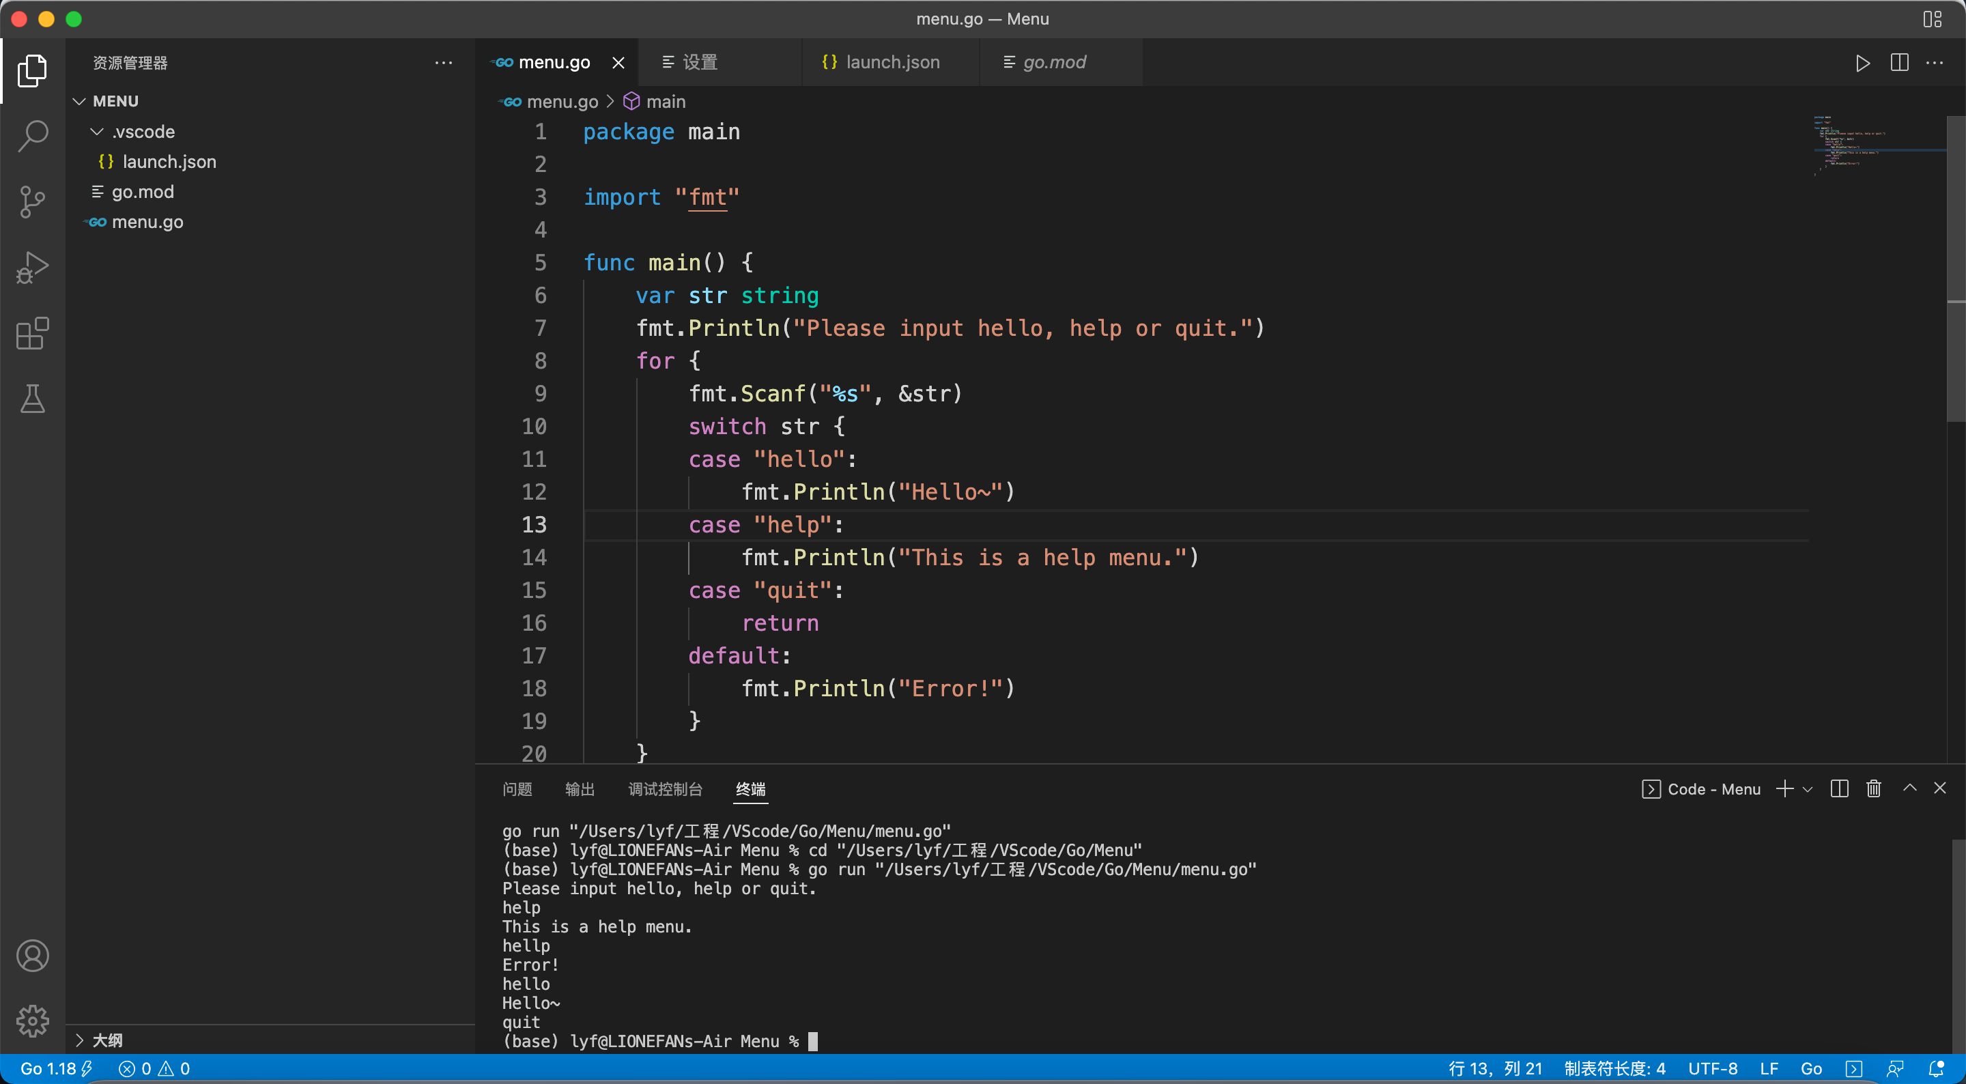Open the main symbol breadcrumb dropdown
This screenshot has width=1966, height=1084.
tap(654, 102)
